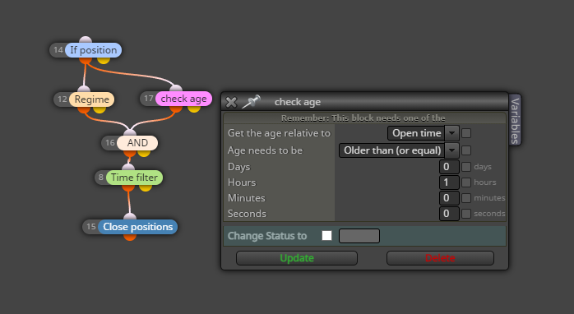
Task: Click yellow output connector of check age
Action: click(194, 109)
